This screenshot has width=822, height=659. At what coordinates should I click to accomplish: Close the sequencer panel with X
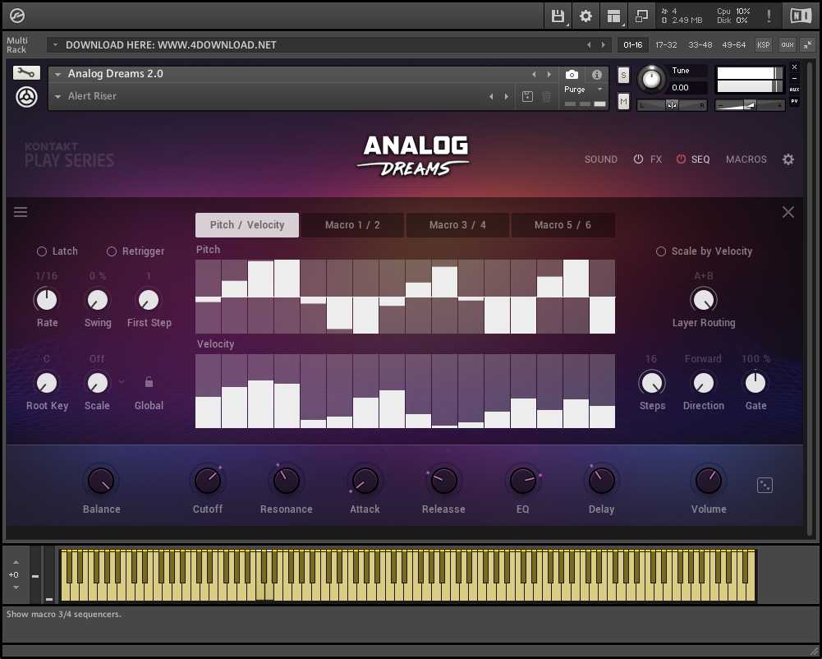click(788, 212)
